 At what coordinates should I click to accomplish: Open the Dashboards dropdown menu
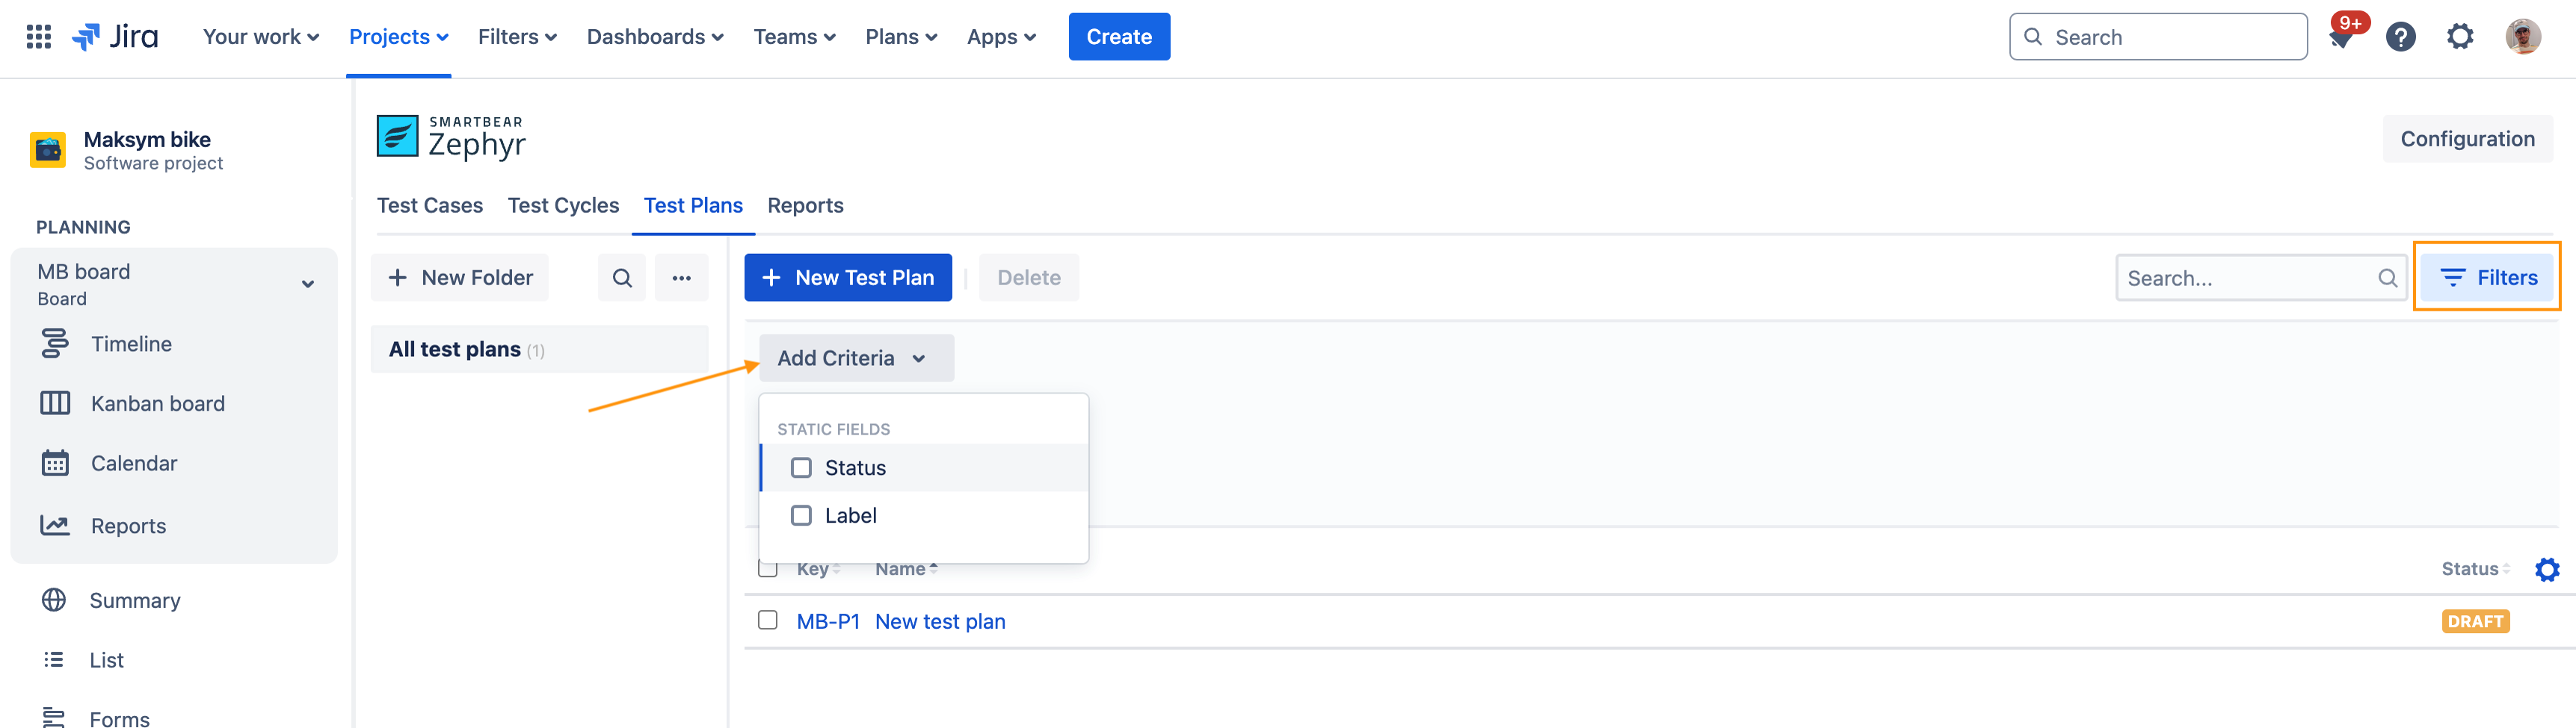654,37
